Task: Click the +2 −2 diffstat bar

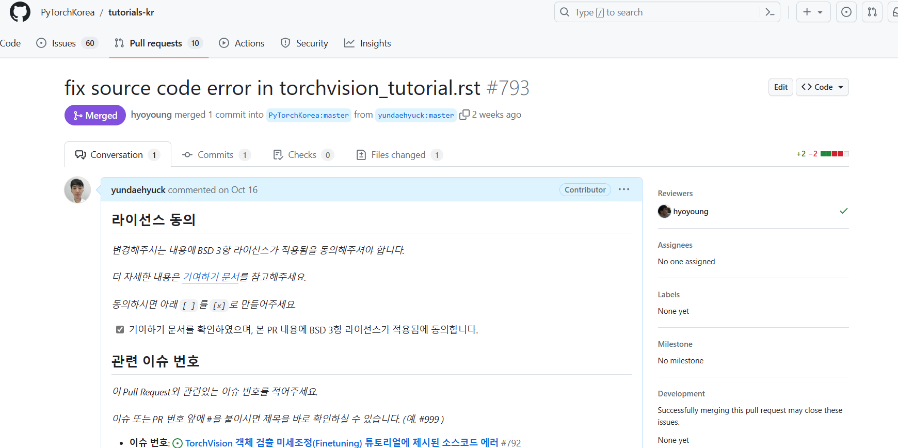Action: pyautogui.click(x=822, y=154)
